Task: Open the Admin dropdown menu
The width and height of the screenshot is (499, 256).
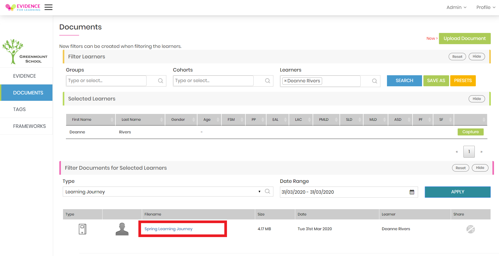Action: (456, 7)
